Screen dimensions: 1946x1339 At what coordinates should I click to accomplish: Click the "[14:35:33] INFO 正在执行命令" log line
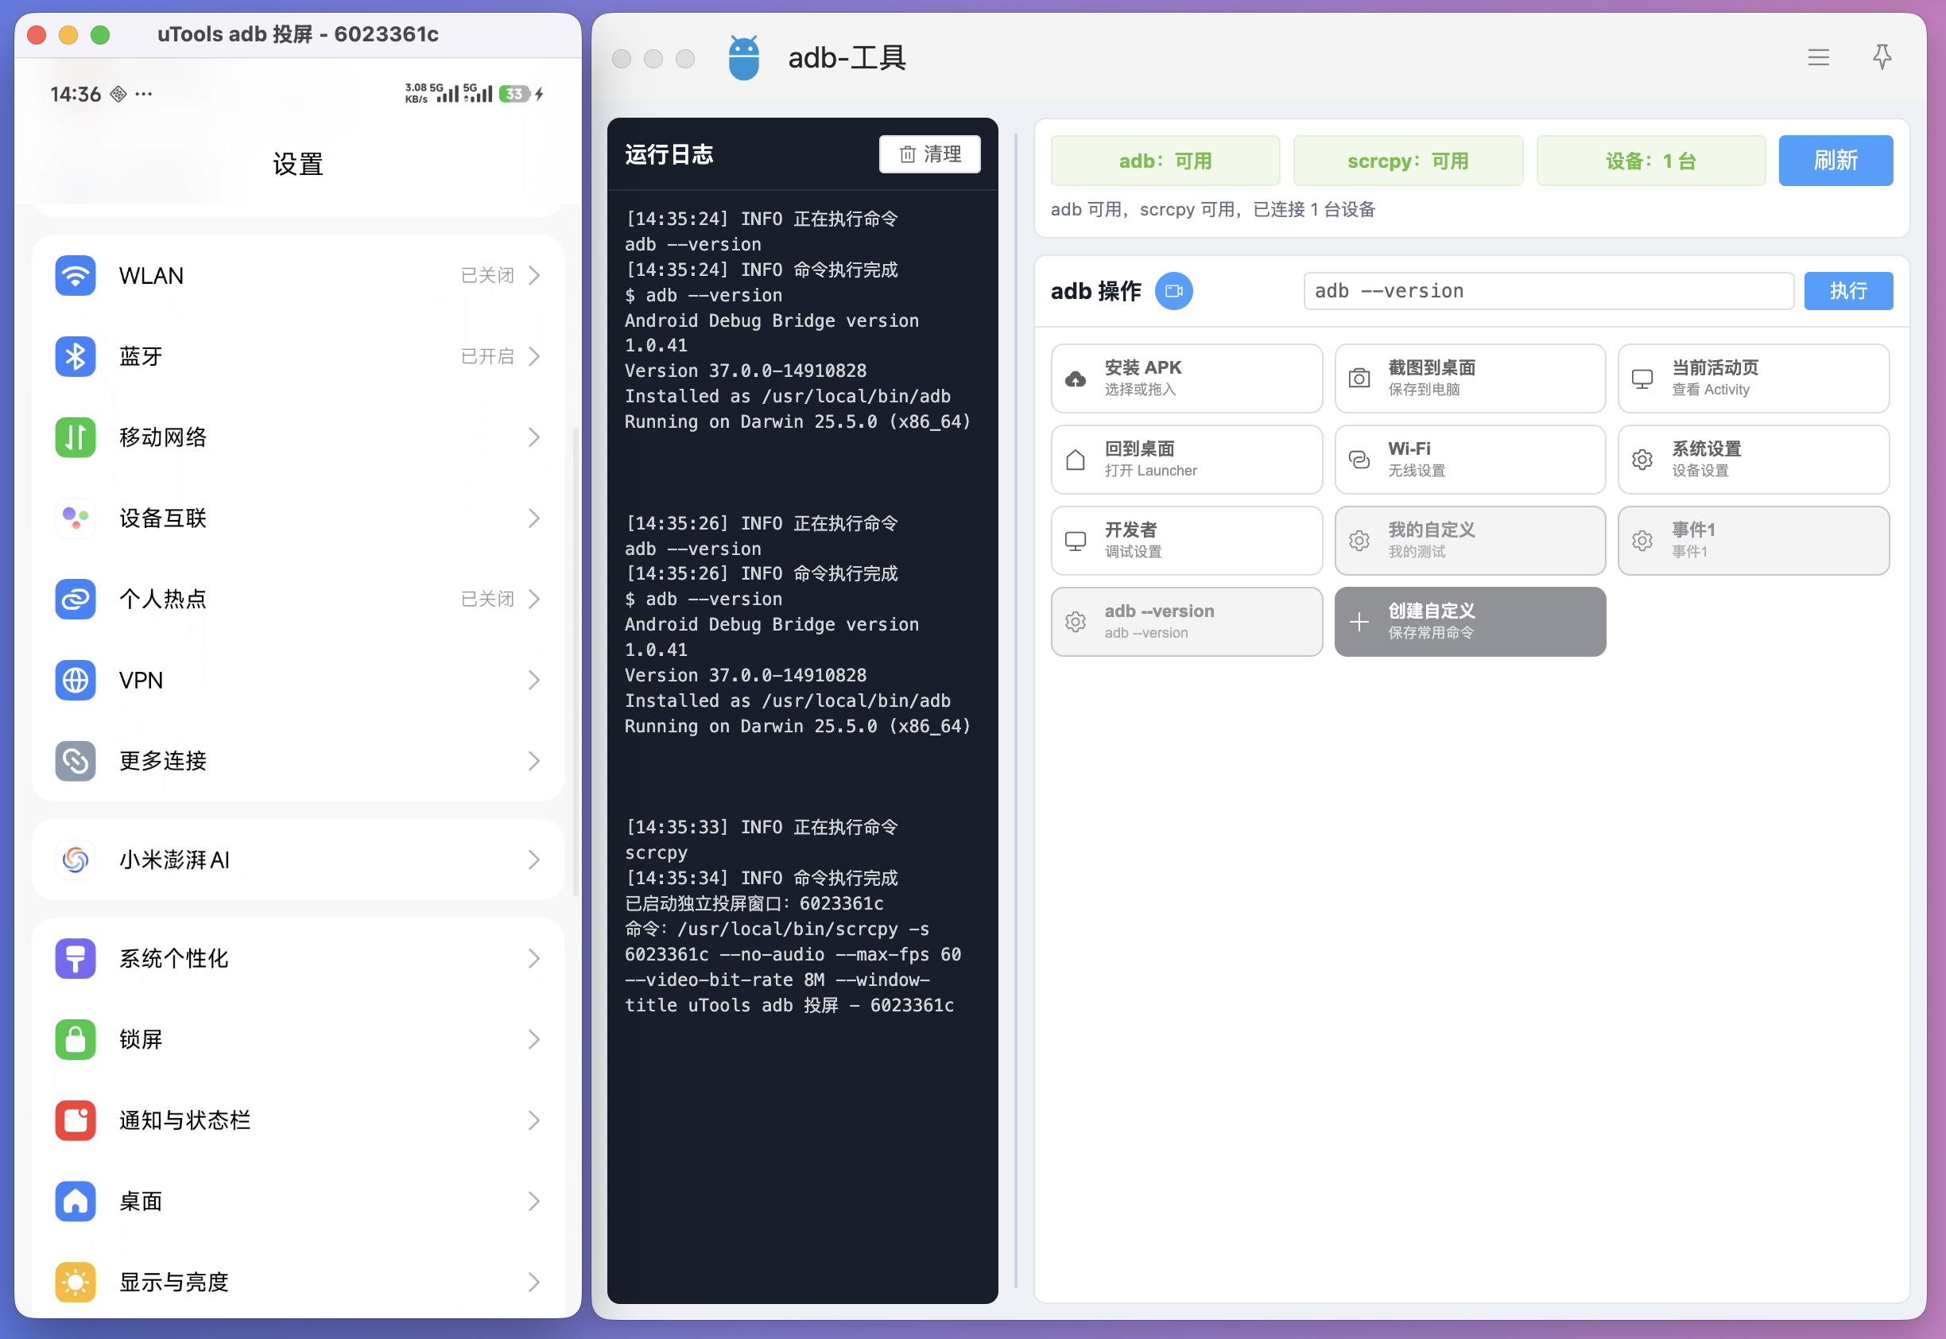(x=762, y=827)
